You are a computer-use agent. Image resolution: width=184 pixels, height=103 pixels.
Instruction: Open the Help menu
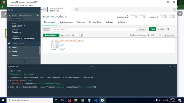(x=31, y=5)
